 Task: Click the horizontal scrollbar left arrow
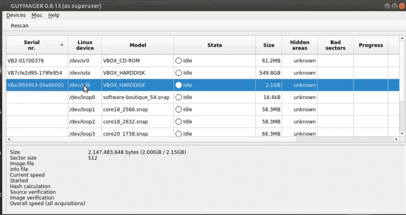[x=9, y=139]
